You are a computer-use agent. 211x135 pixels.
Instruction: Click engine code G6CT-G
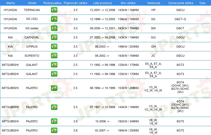pyautogui.click(x=180, y=19)
